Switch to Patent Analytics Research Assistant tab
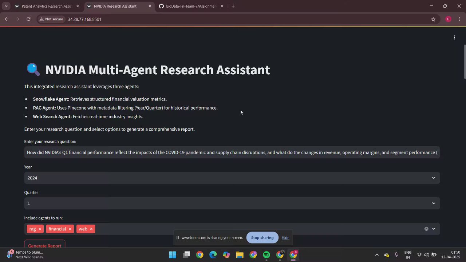 47,6
